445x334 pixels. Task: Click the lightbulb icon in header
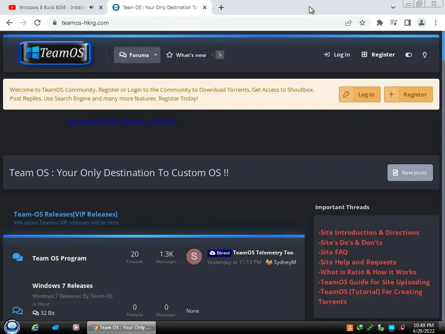coord(425,55)
